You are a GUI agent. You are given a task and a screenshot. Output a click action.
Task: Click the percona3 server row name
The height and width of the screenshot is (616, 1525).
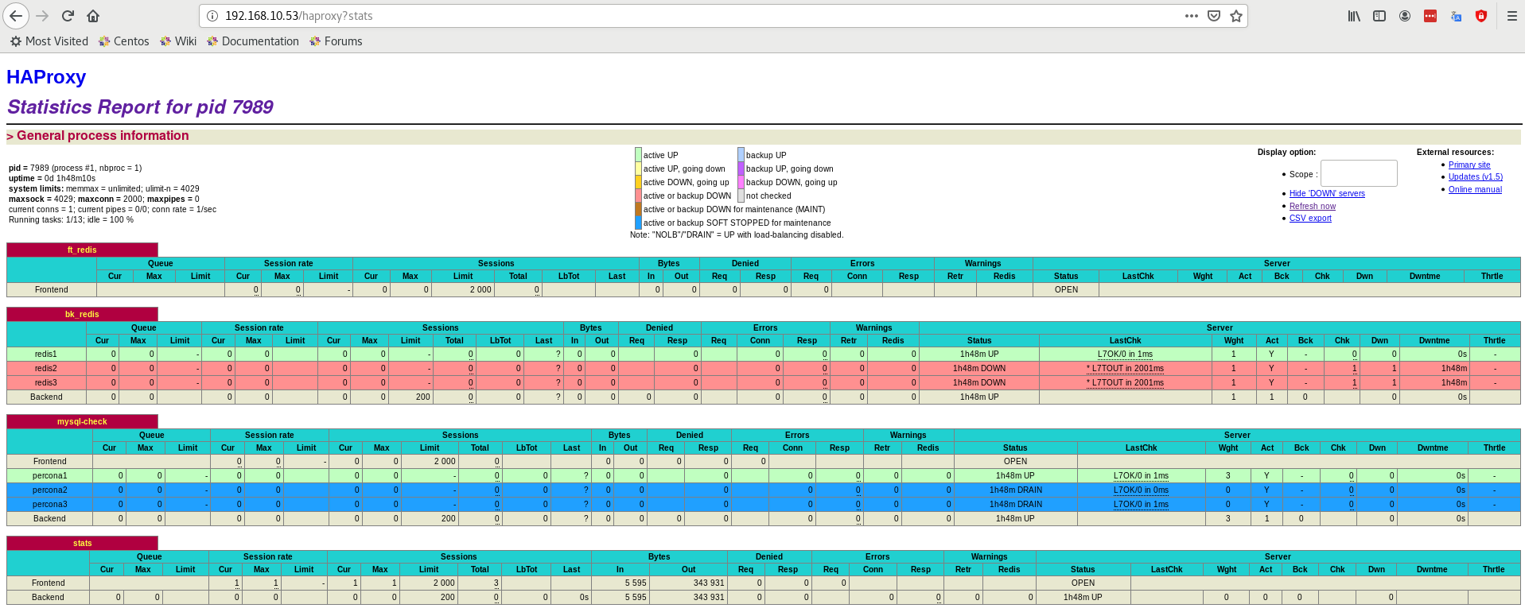pos(49,504)
